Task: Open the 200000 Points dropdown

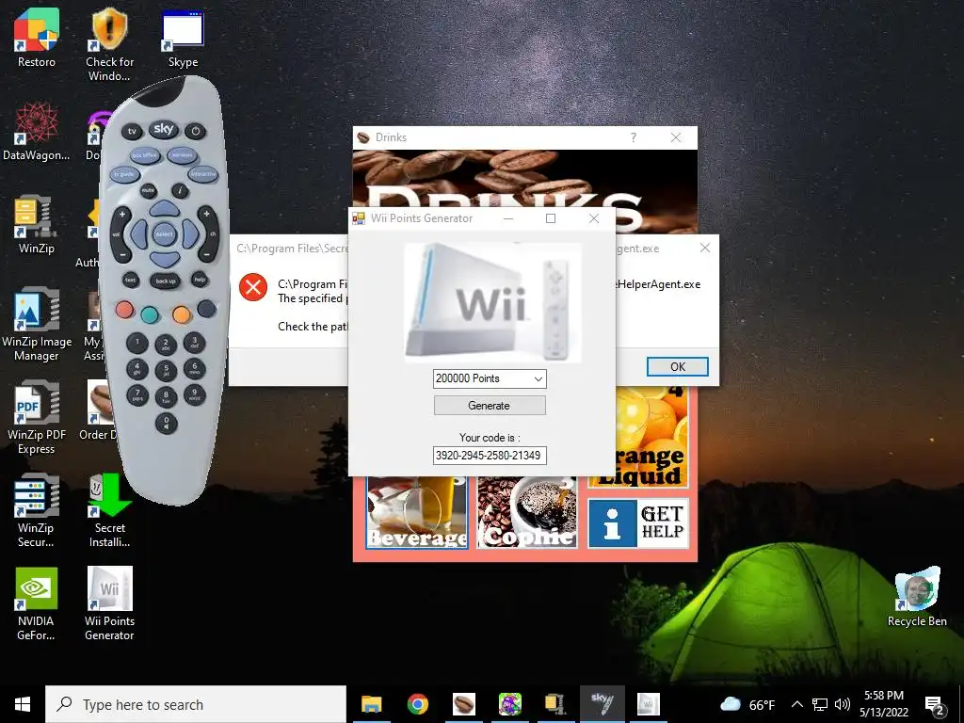Action: point(490,378)
